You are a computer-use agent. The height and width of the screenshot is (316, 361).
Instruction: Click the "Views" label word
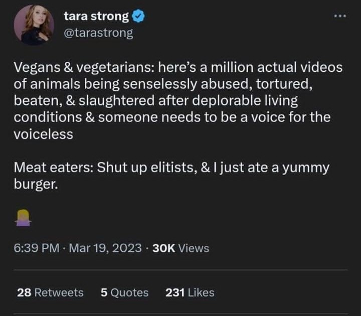coord(194,248)
